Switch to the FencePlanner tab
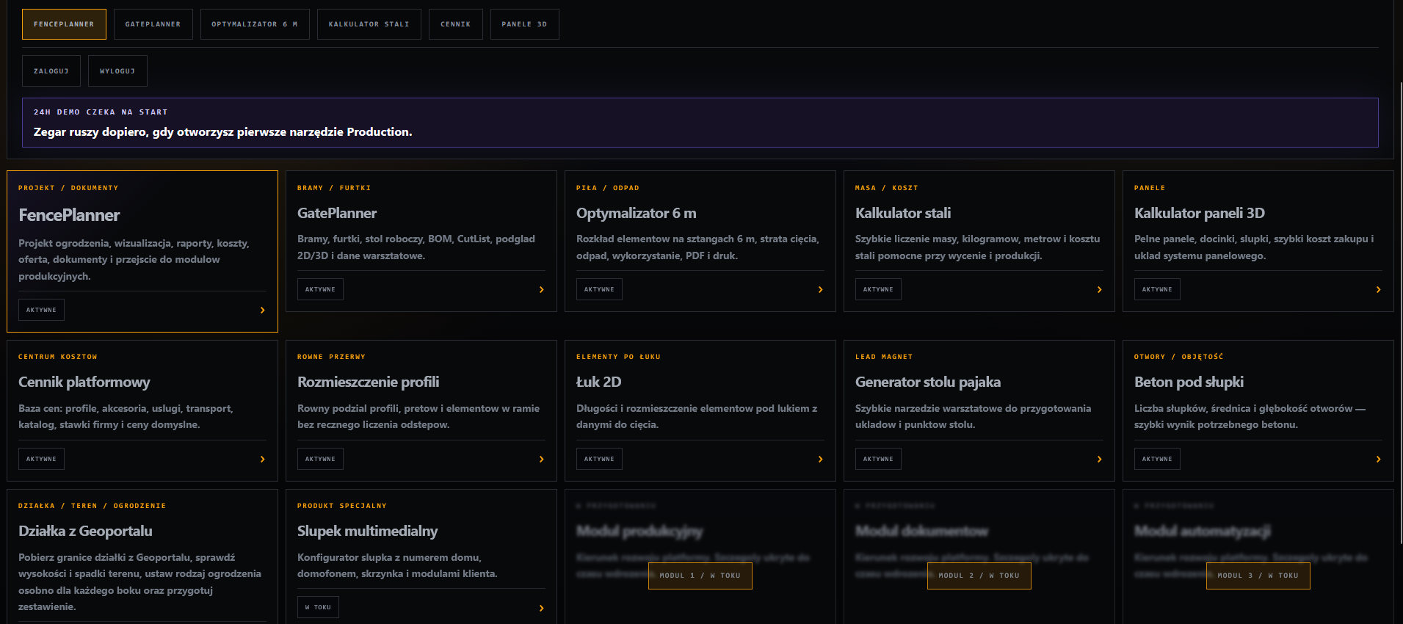 (64, 24)
